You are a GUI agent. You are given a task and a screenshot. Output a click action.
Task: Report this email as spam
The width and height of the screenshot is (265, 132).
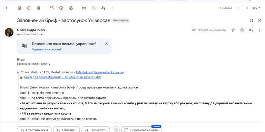pyautogui.click(x=29, y=8)
